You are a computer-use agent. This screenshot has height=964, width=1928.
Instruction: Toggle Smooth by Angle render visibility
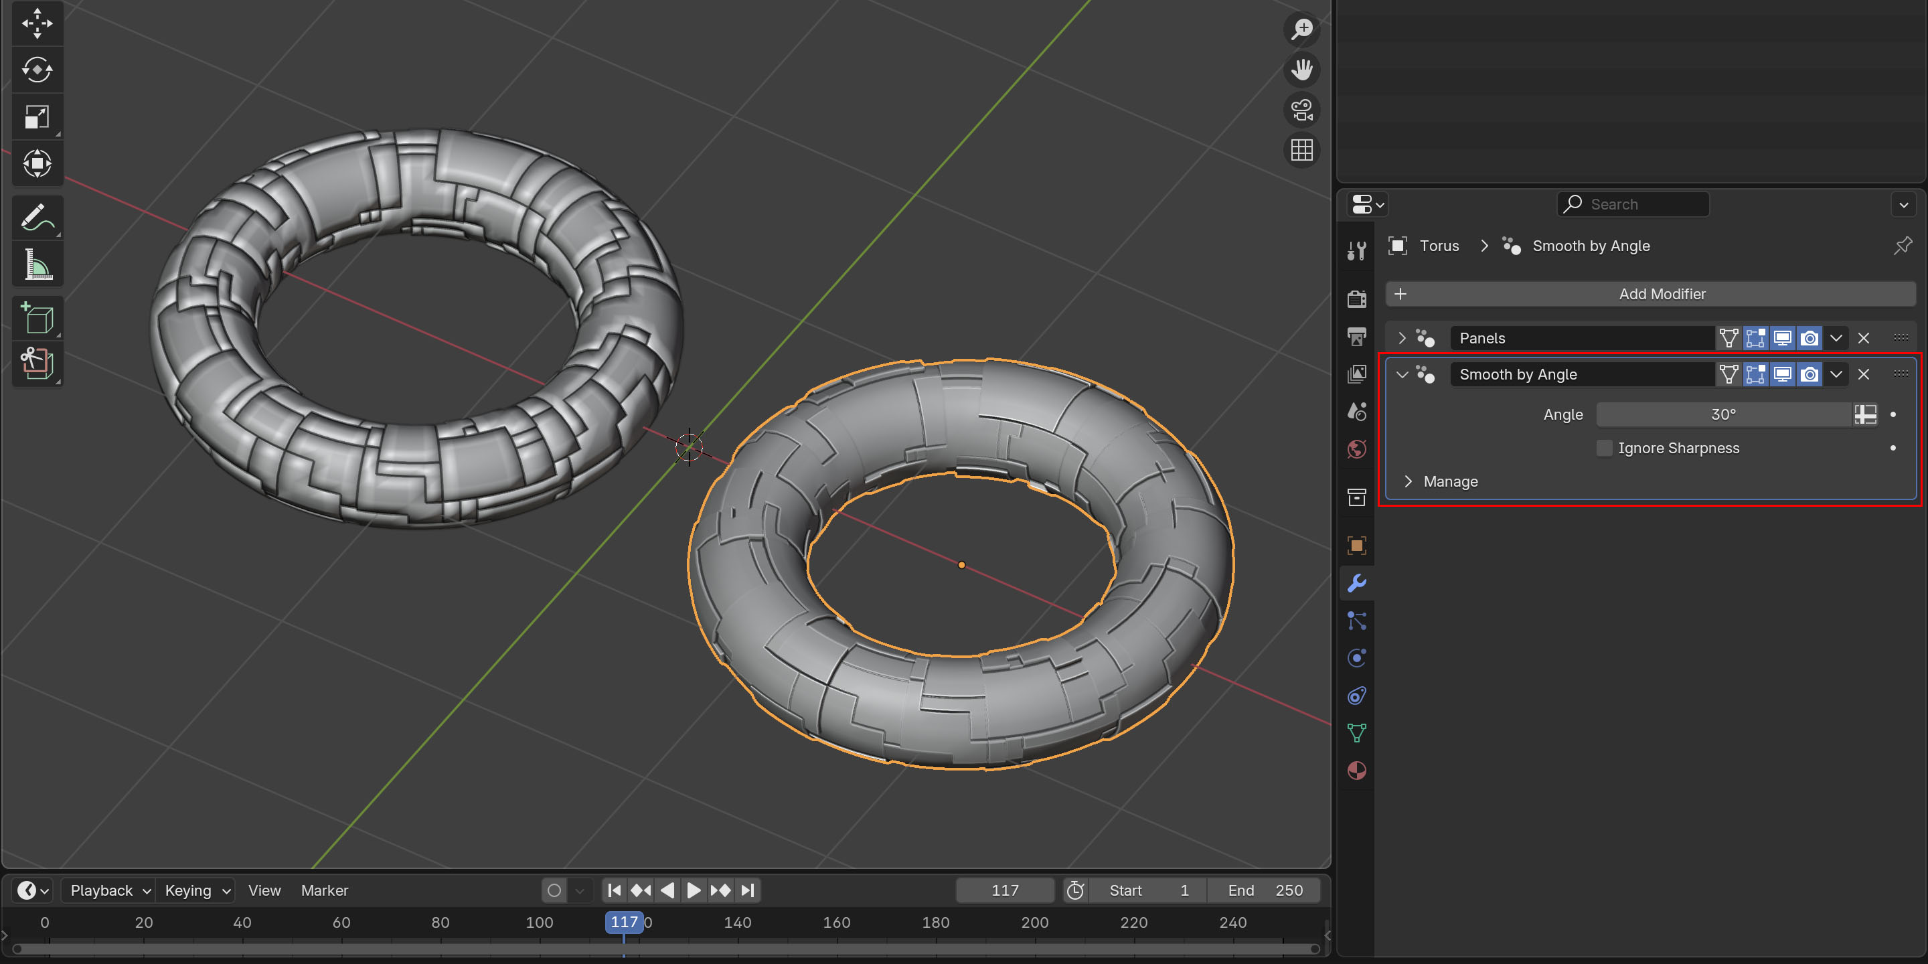1809,374
